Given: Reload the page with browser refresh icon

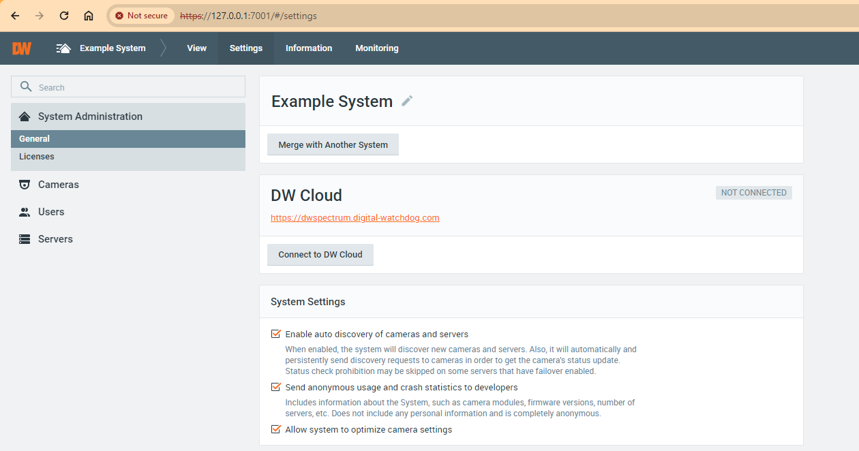Looking at the screenshot, I should (x=64, y=16).
